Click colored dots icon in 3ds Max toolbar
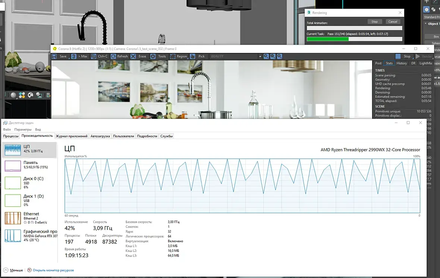440x278 pixels. click(x=22, y=95)
